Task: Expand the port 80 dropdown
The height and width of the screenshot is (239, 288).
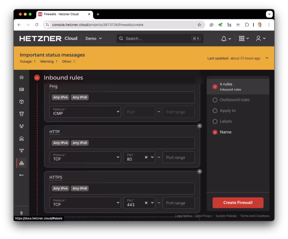Action: [x=152, y=157]
